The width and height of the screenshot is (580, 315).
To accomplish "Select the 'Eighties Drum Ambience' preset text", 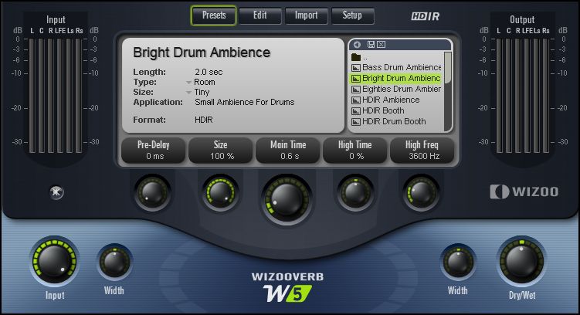I will 402,89.
